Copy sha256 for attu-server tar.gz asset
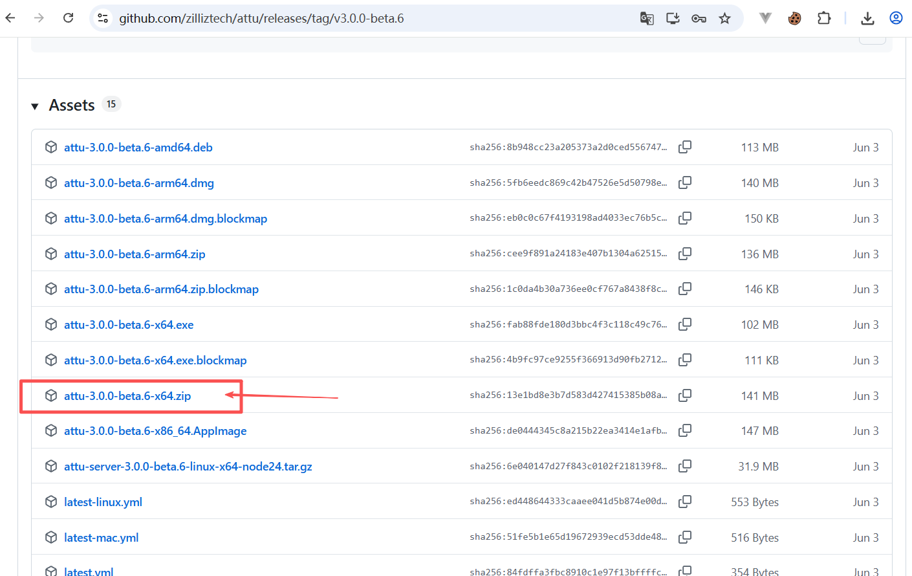Image resolution: width=912 pixels, height=576 pixels. click(x=685, y=466)
